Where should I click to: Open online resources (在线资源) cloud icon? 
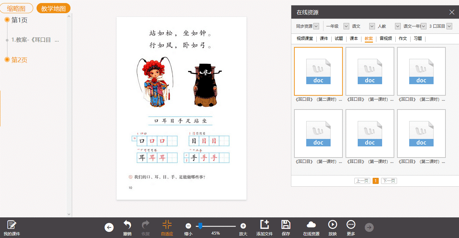[311, 225]
